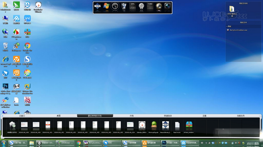The height and width of the screenshot is (147, 263).
Task: Open FSCapture desktop shortcut
Action: pyautogui.click(x=16, y=34)
